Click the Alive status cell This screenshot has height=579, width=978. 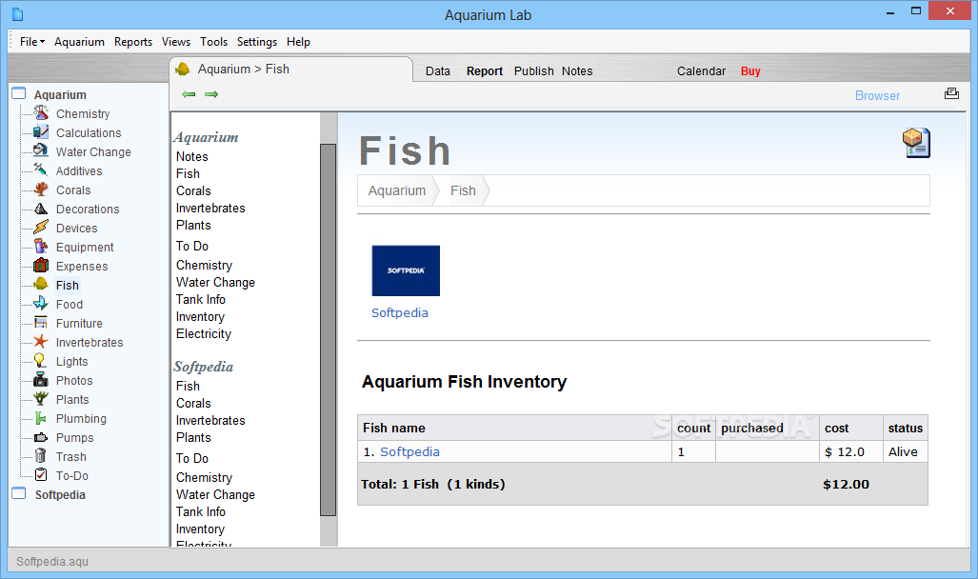[x=905, y=451]
